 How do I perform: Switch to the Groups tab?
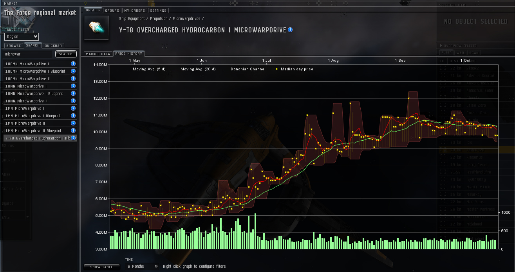tap(112, 11)
